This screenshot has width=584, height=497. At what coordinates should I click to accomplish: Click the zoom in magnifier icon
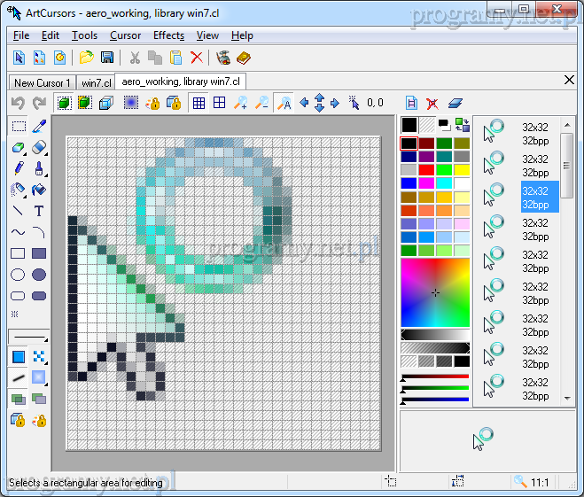coord(240,103)
